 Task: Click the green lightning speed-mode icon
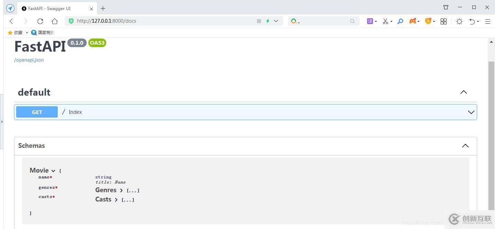[x=267, y=21]
